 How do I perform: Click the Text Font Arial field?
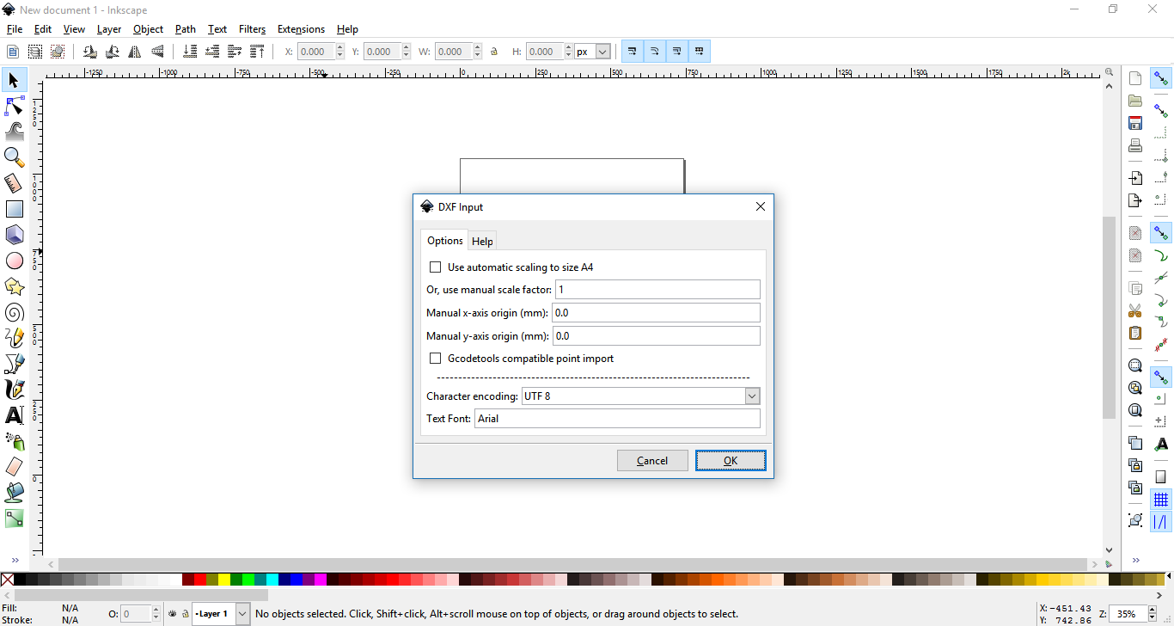pyautogui.click(x=617, y=419)
